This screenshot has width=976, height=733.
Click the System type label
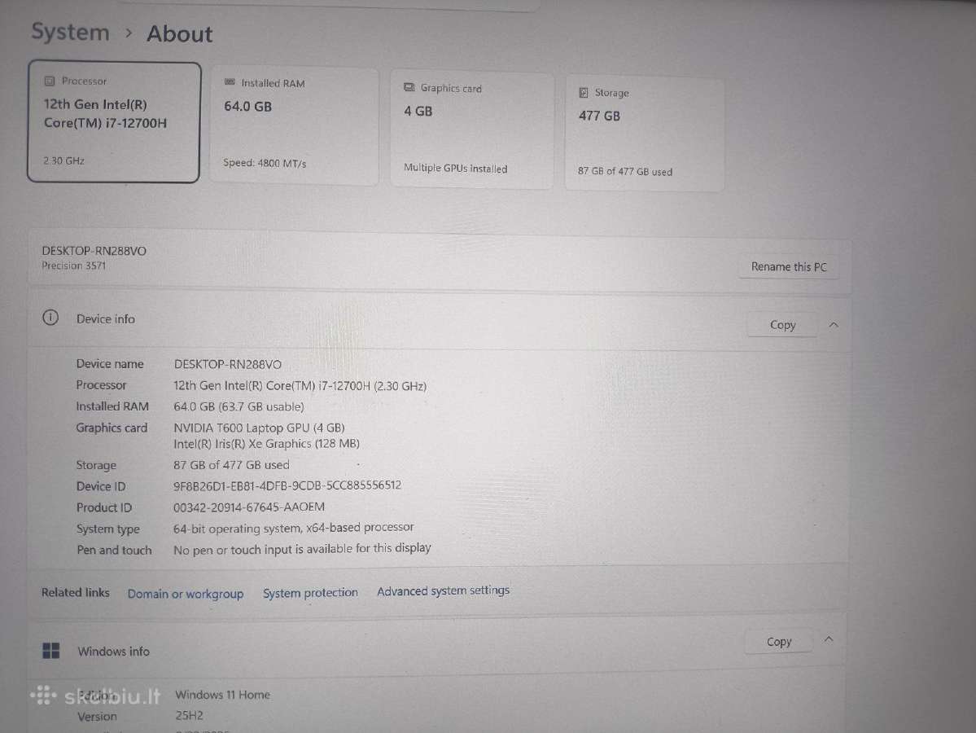pyautogui.click(x=108, y=529)
